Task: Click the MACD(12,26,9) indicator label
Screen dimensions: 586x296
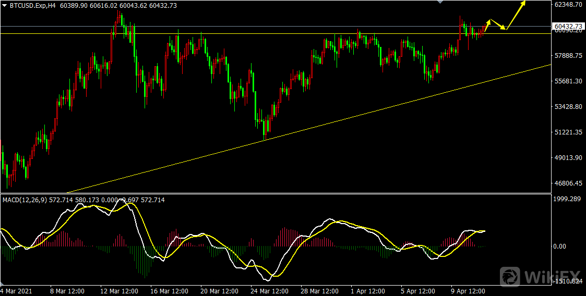Action: click(25, 200)
